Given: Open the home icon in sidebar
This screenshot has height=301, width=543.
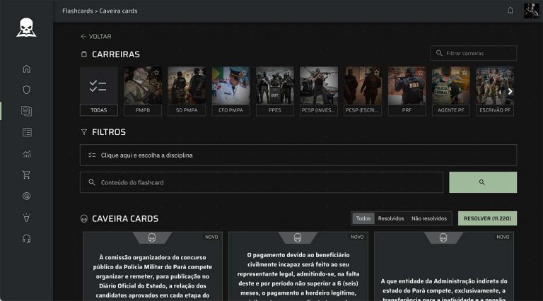Looking at the screenshot, I should tap(27, 69).
